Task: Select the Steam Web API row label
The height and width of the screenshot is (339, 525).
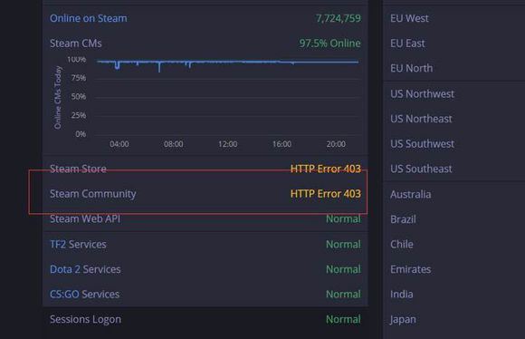Action: pyautogui.click(x=85, y=219)
